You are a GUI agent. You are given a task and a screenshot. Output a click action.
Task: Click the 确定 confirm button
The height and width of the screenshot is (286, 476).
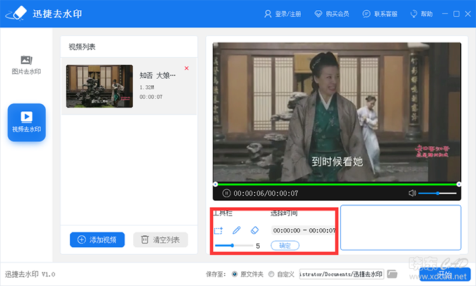pyautogui.click(x=285, y=245)
